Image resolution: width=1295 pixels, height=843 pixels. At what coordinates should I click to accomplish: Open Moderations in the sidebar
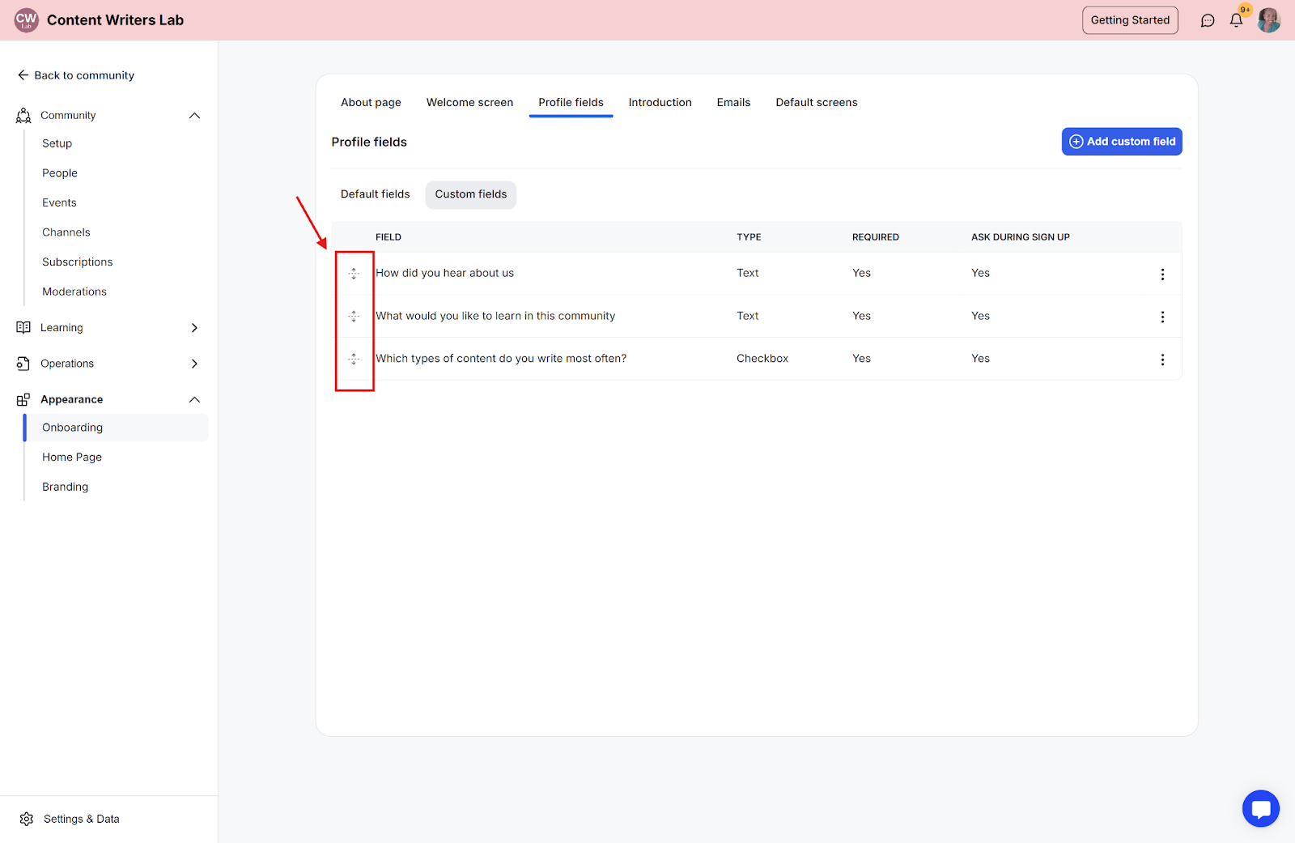(74, 292)
